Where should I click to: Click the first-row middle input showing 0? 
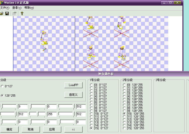[x=52, y=106]
